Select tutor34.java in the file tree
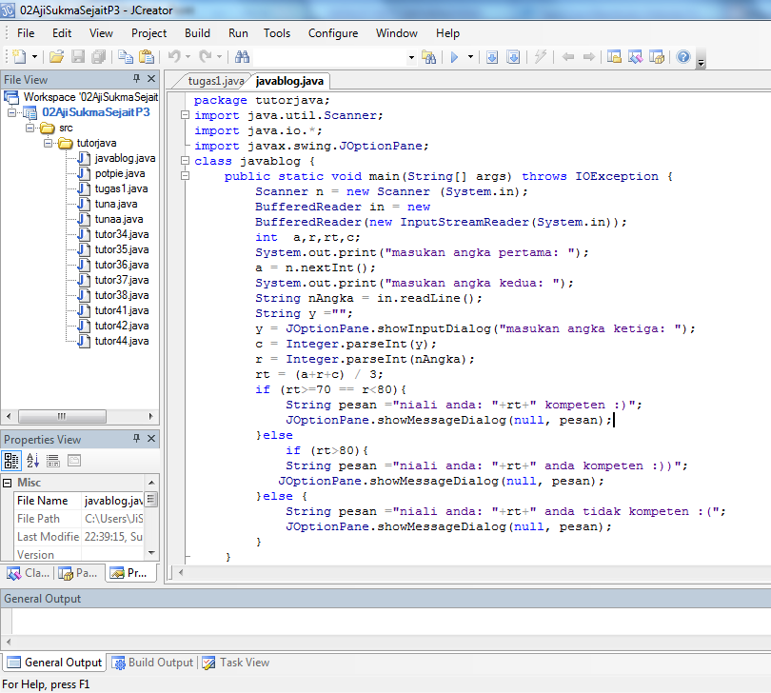This screenshot has height=693, width=771. [x=122, y=234]
